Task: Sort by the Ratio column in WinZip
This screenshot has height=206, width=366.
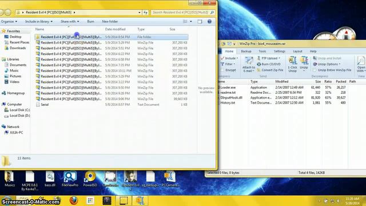Action: tap(328, 81)
